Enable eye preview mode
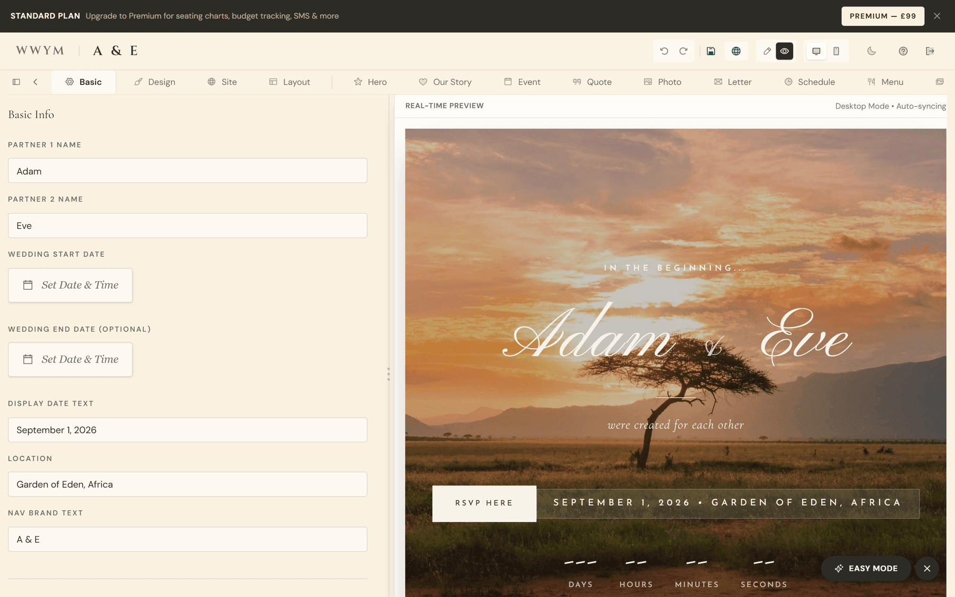Image resolution: width=955 pixels, height=597 pixels. pos(785,51)
